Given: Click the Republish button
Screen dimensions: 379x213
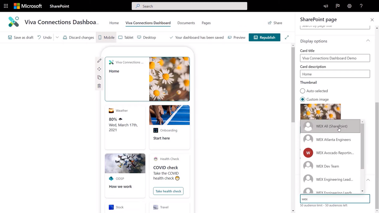Looking at the screenshot, I should click(264, 38).
